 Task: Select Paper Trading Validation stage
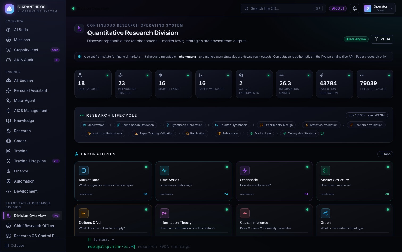pyautogui.click(x=154, y=133)
